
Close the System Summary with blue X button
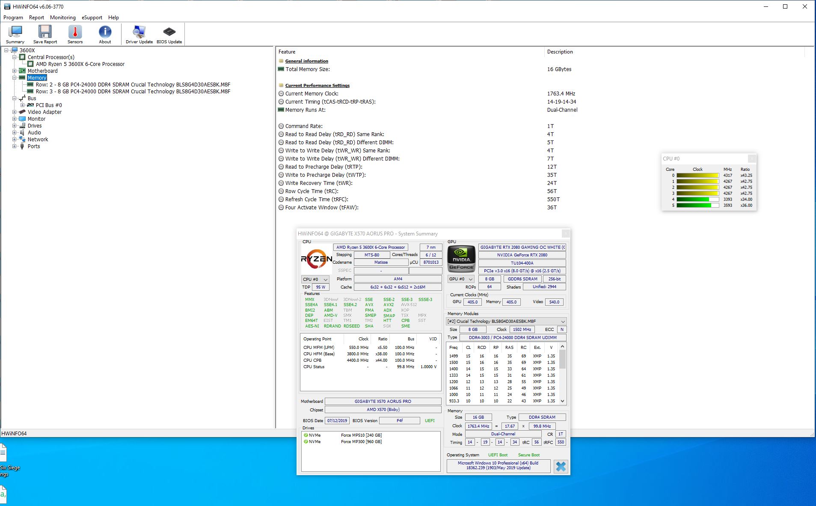(561, 466)
